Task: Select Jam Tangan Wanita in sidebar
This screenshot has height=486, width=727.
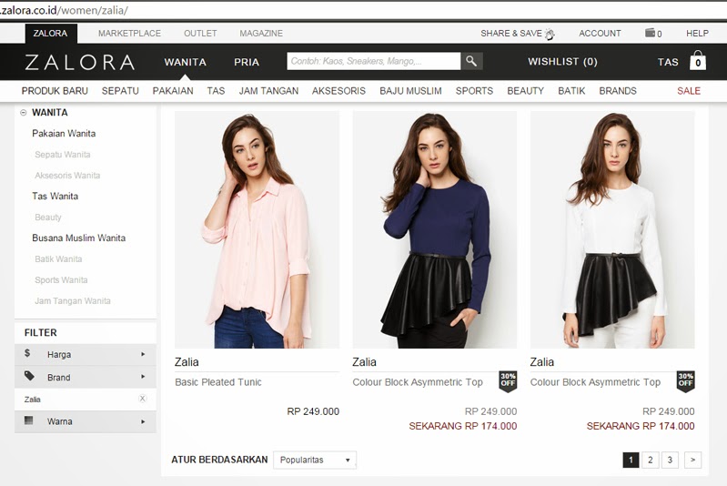Action: coord(73,300)
